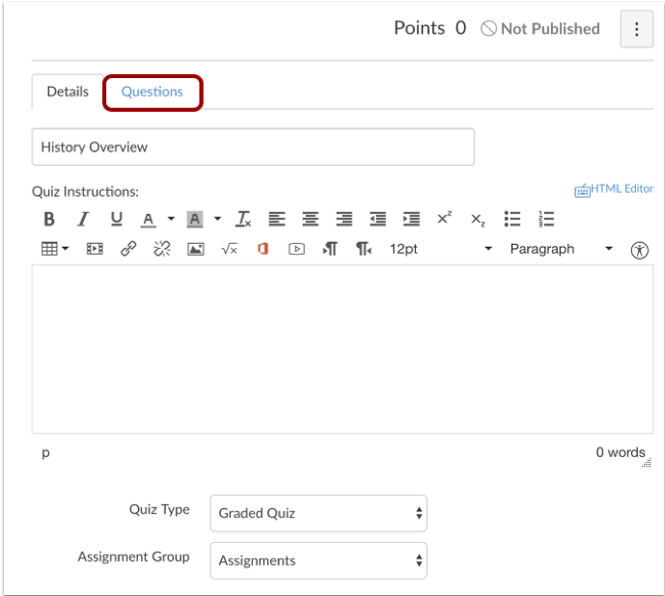Screen dimensions: 665x596
Task: Toggle bold text formatting
Action: (49, 219)
